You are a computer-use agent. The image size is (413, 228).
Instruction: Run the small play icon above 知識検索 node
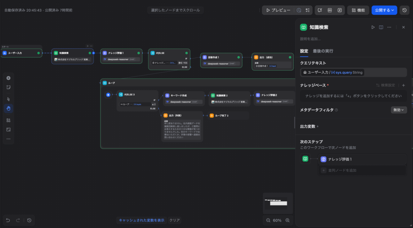[x=88, y=46]
